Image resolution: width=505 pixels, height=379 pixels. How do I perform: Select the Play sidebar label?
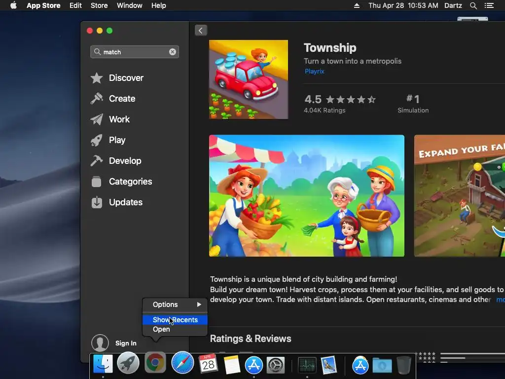tap(117, 140)
